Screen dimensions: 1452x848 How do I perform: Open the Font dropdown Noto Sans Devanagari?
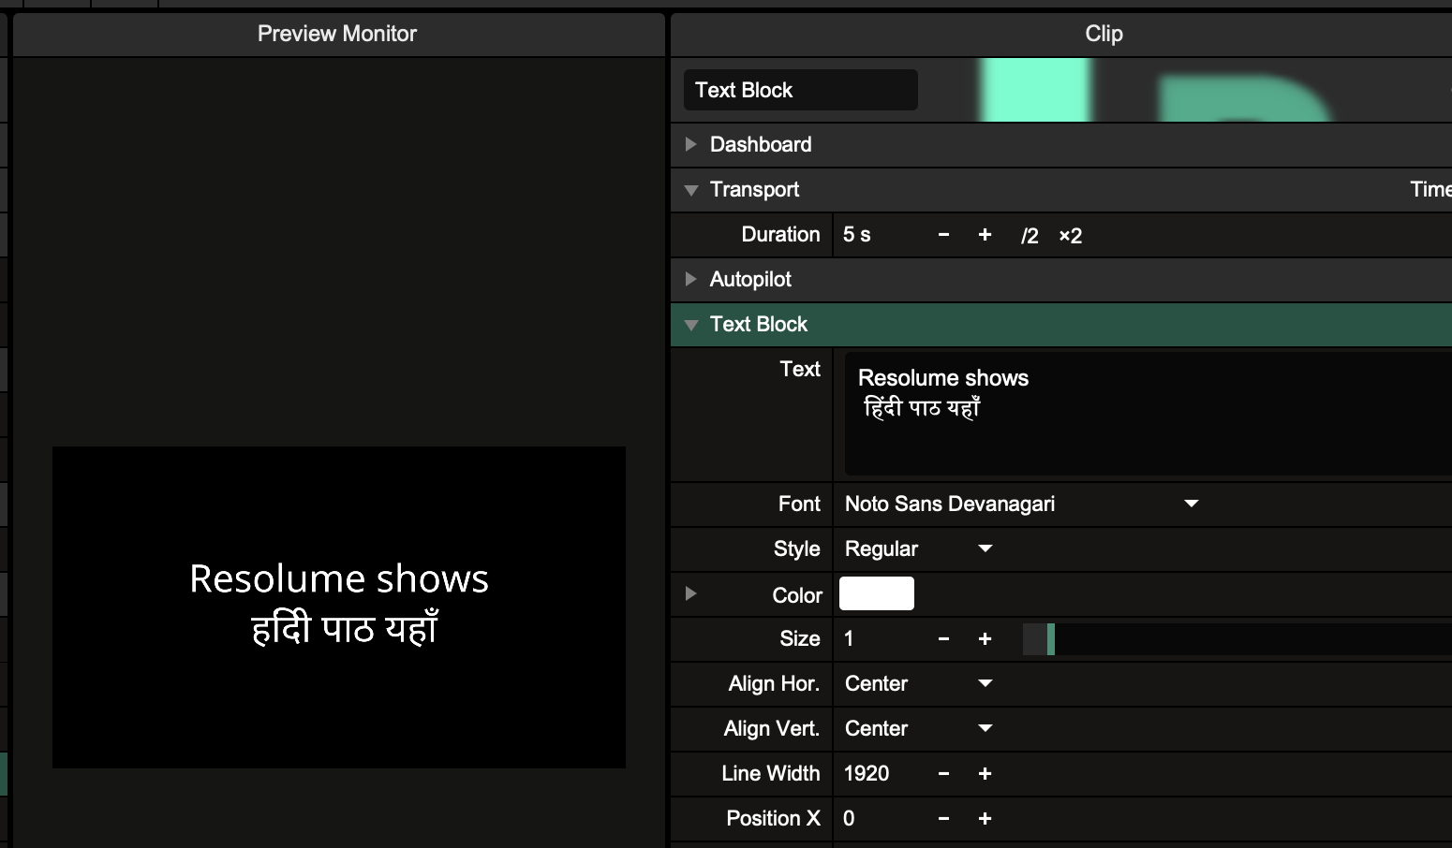[1021, 504]
